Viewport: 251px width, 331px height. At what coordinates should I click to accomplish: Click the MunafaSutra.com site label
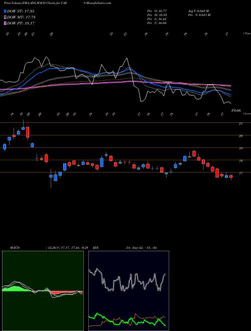[97, 3]
